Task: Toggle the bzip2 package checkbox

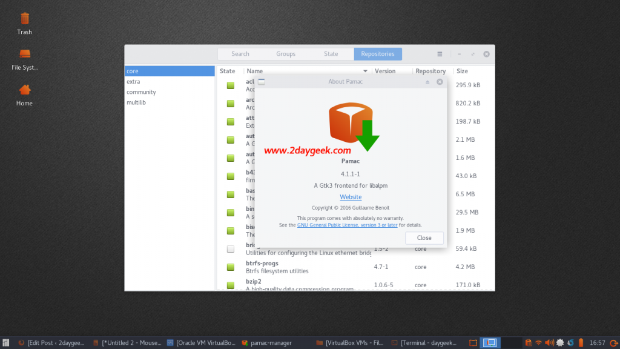Action: click(x=230, y=285)
